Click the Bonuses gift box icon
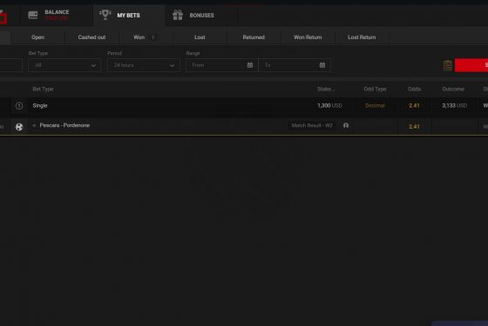The image size is (488, 326). tap(178, 15)
